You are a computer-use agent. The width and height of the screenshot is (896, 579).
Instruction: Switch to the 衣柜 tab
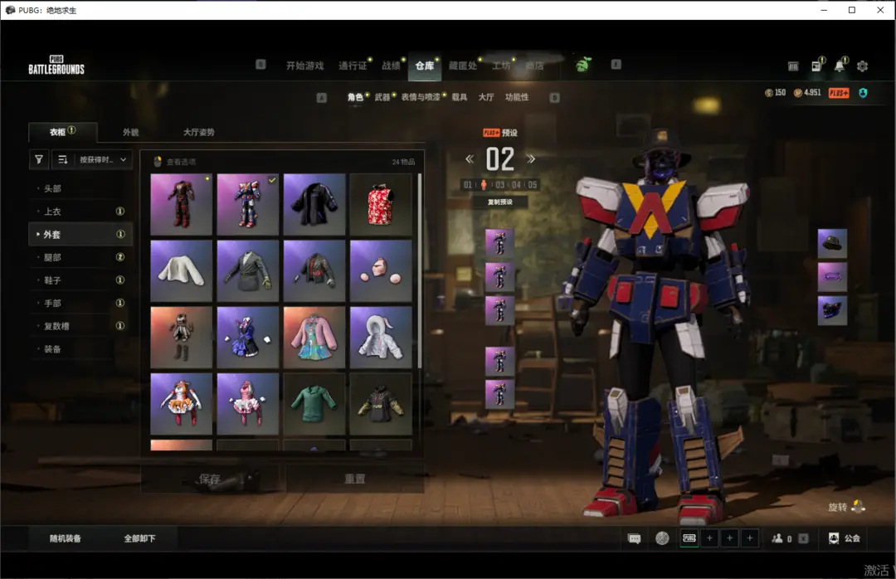coord(62,132)
